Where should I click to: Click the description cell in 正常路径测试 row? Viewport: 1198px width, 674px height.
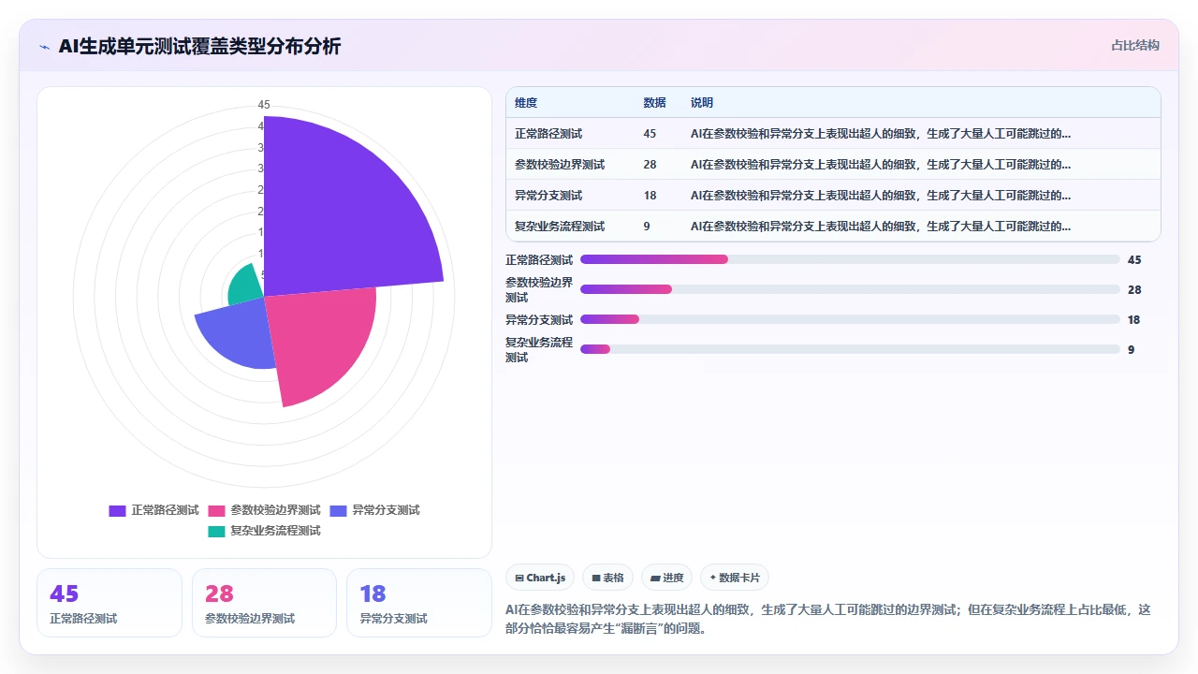(x=881, y=134)
